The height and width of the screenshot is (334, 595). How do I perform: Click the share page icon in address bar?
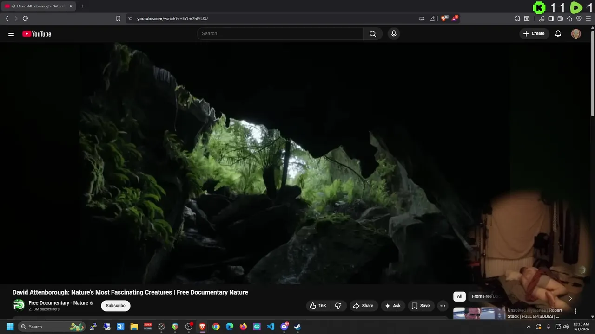point(432,19)
